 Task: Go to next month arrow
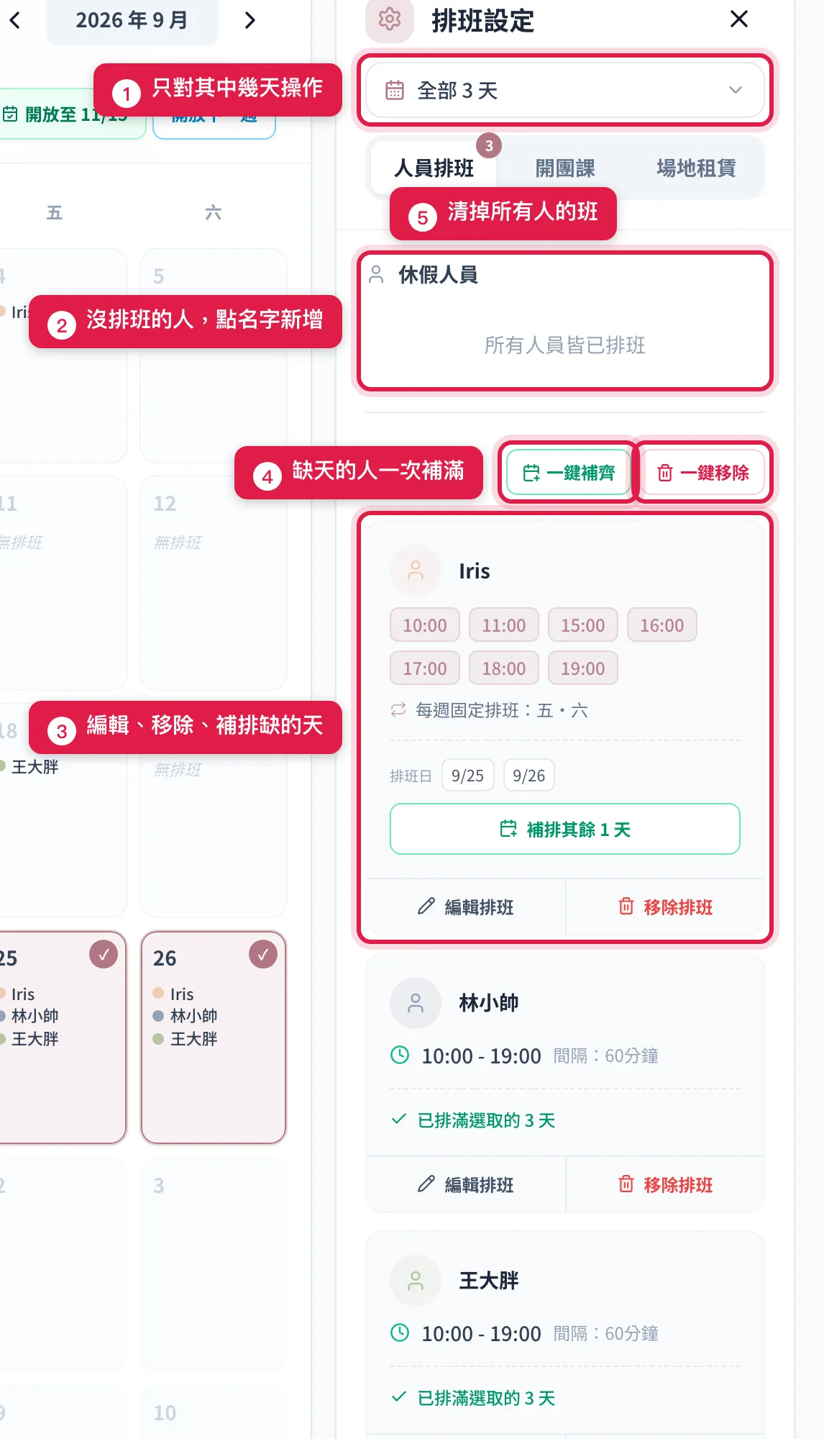tap(250, 20)
